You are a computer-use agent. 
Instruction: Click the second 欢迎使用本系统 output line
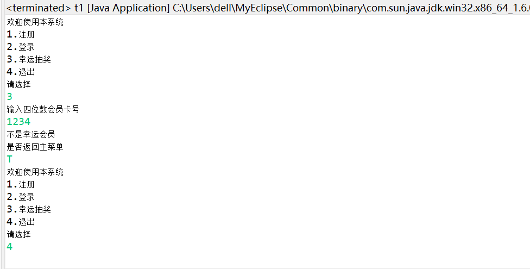(x=35, y=172)
